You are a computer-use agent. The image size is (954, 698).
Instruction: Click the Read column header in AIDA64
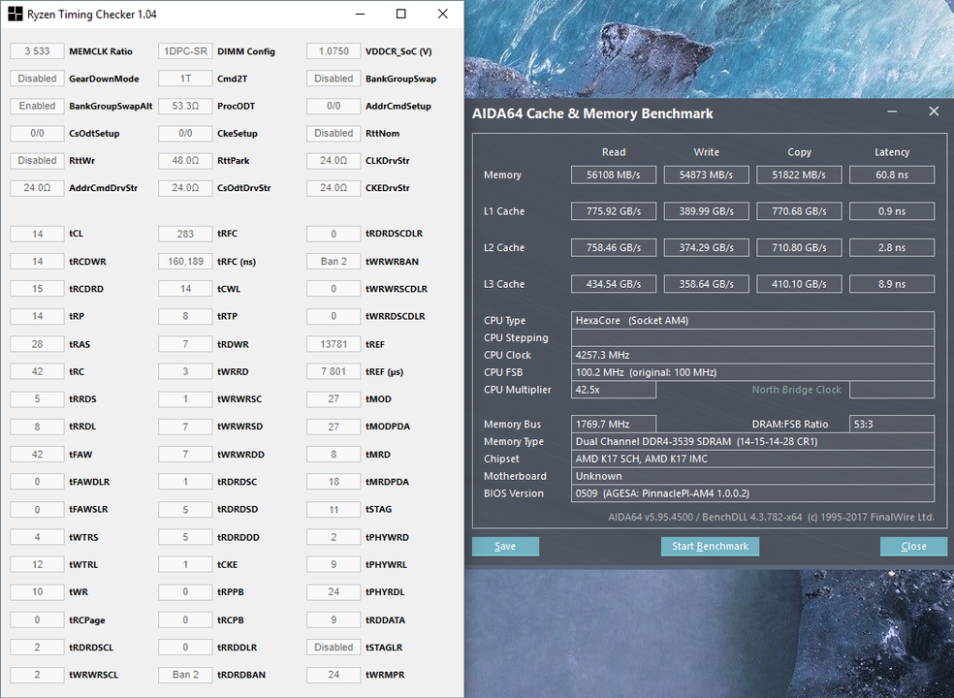pyautogui.click(x=614, y=152)
